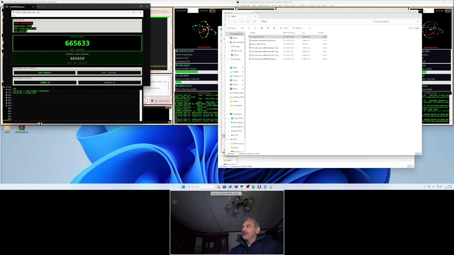Show hidden system tray icons chevron
The width and height of the screenshot is (454, 255).
(x=425, y=187)
